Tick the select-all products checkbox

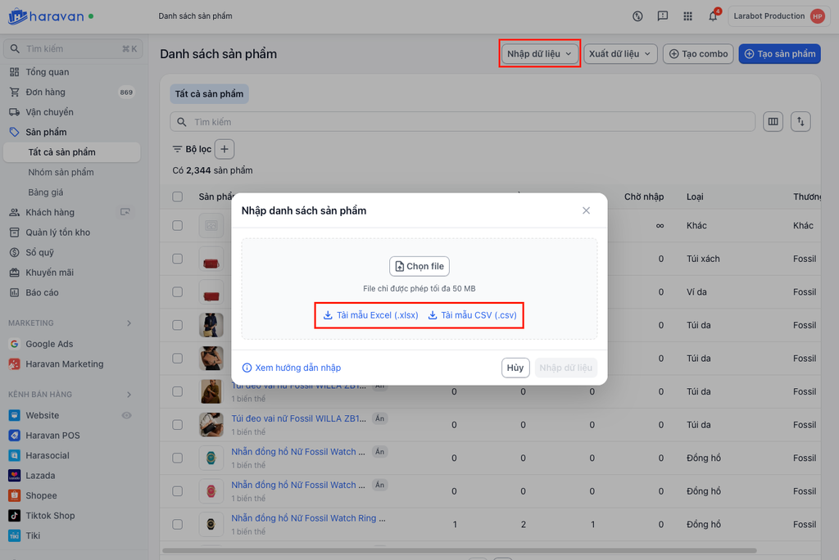[x=178, y=196]
